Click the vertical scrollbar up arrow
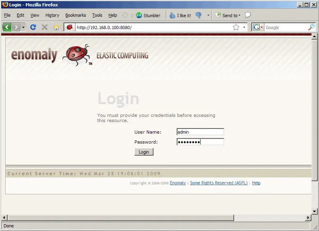Screen dimensions: 319x231 (314, 37)
